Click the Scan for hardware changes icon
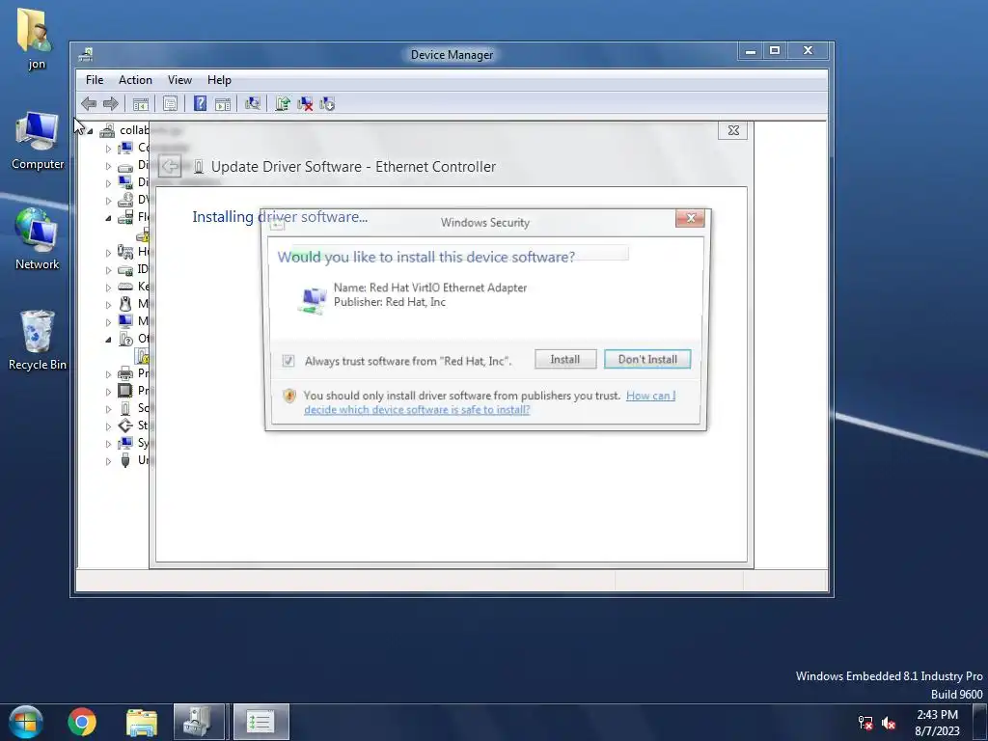The width and height of the screenshot is (988, 741). tap(253, 104)
